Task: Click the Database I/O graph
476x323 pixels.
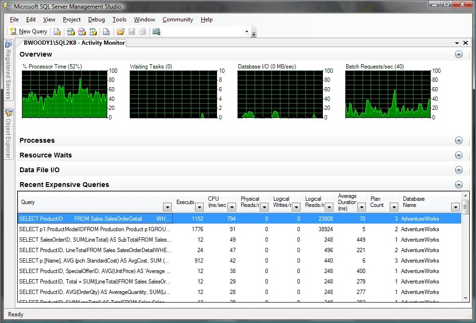Action: tap(280, 94)
